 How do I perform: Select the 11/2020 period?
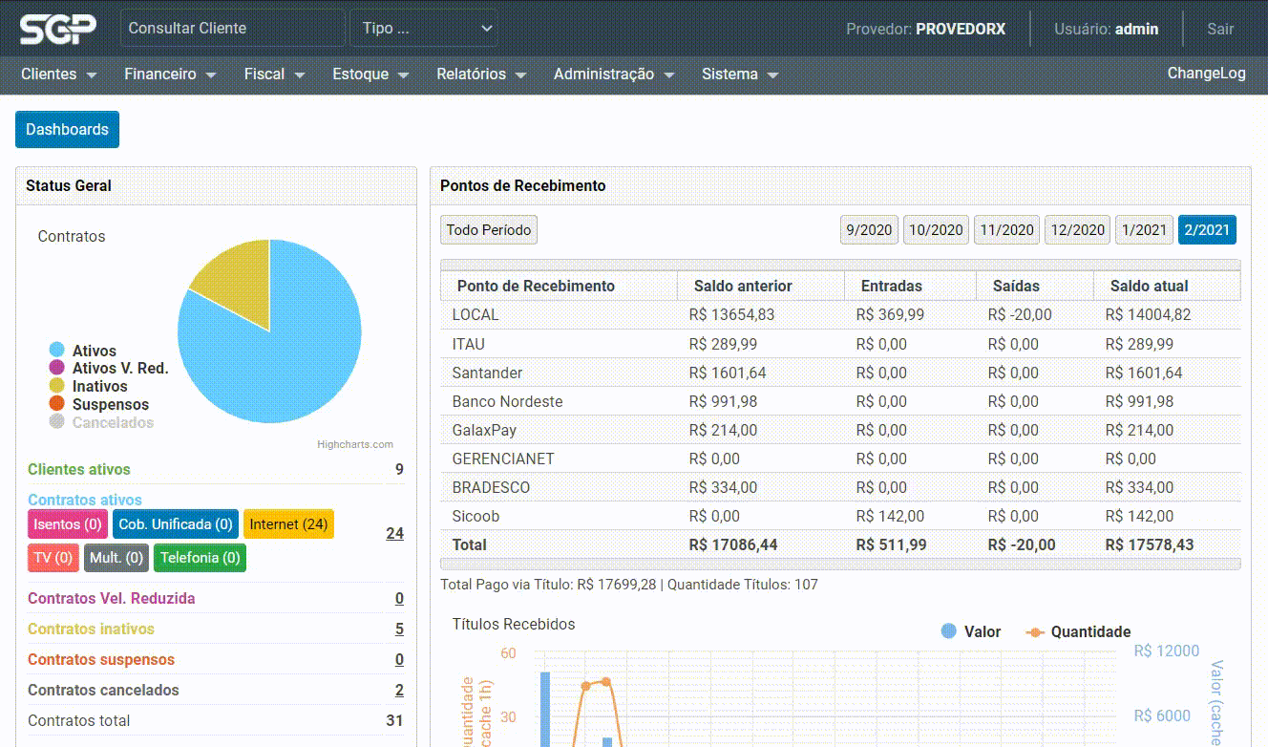(x=1006, y=230)
